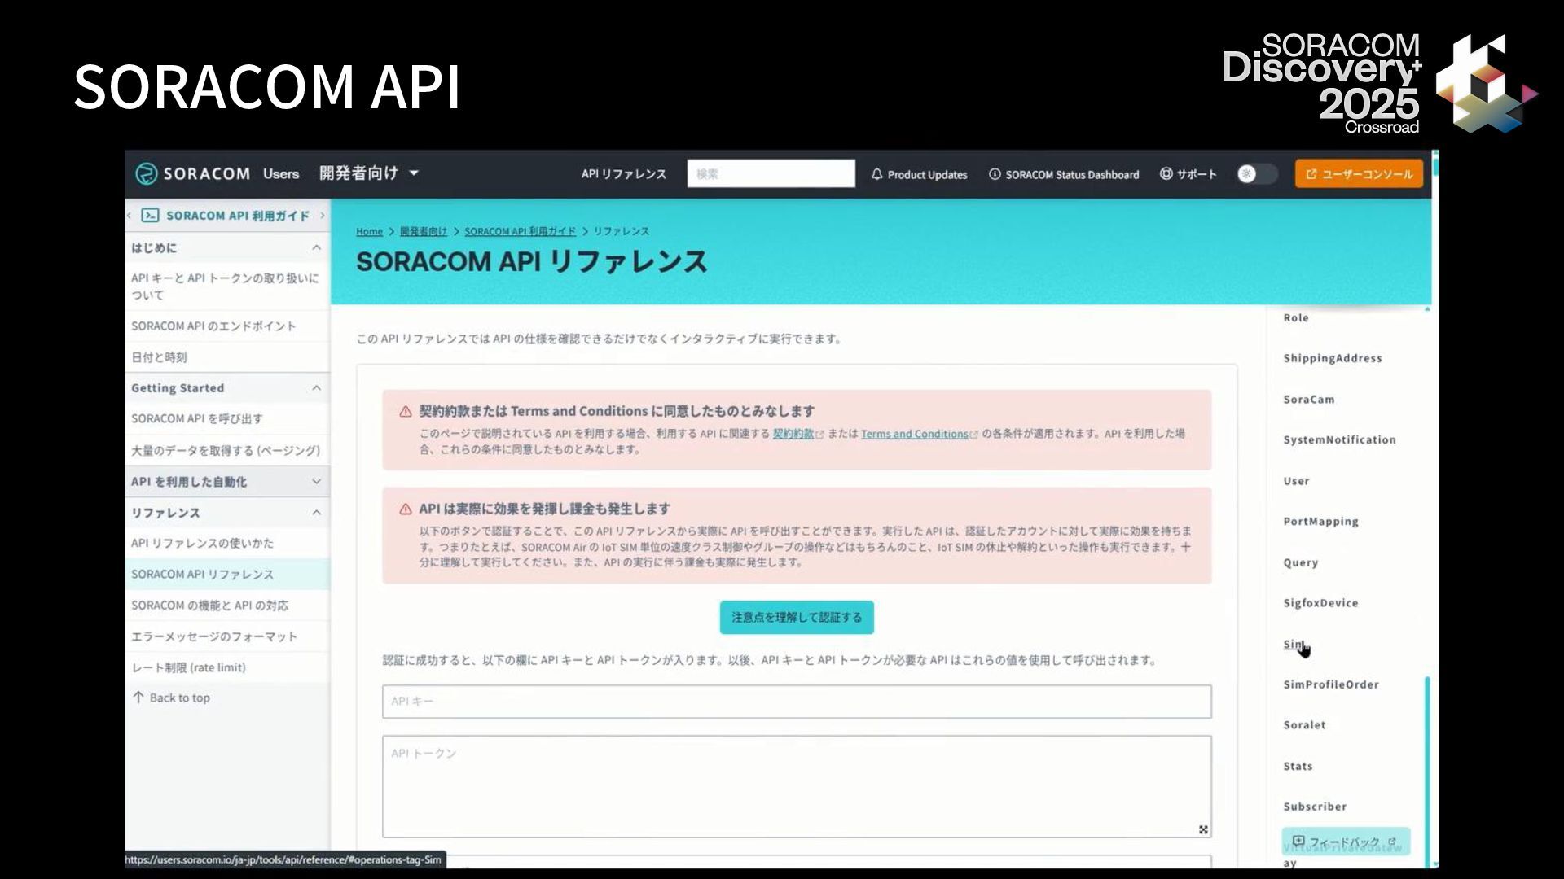Screen dimensions: 1564x879
Task: Jump to Query tag
Action: [1300, 562]
